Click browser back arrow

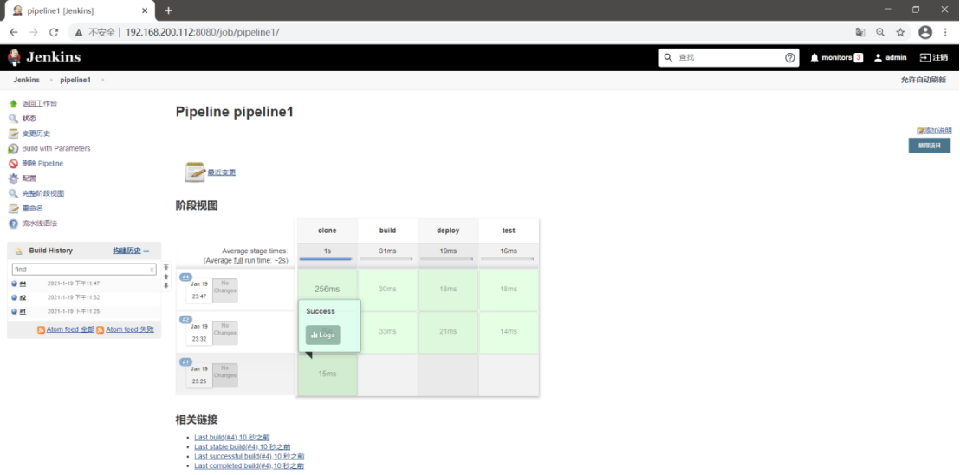14,32
